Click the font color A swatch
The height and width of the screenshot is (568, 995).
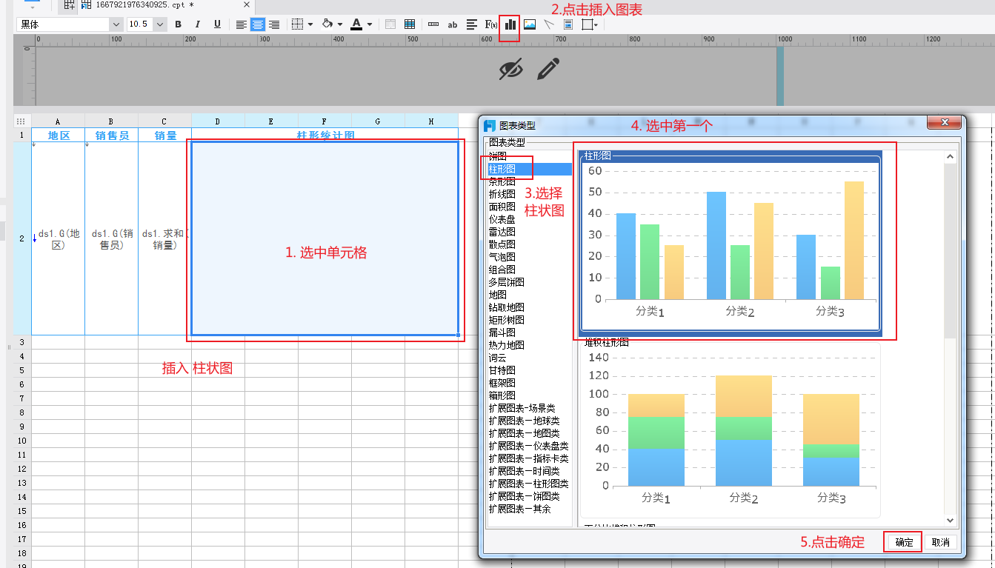pos(356,24)
